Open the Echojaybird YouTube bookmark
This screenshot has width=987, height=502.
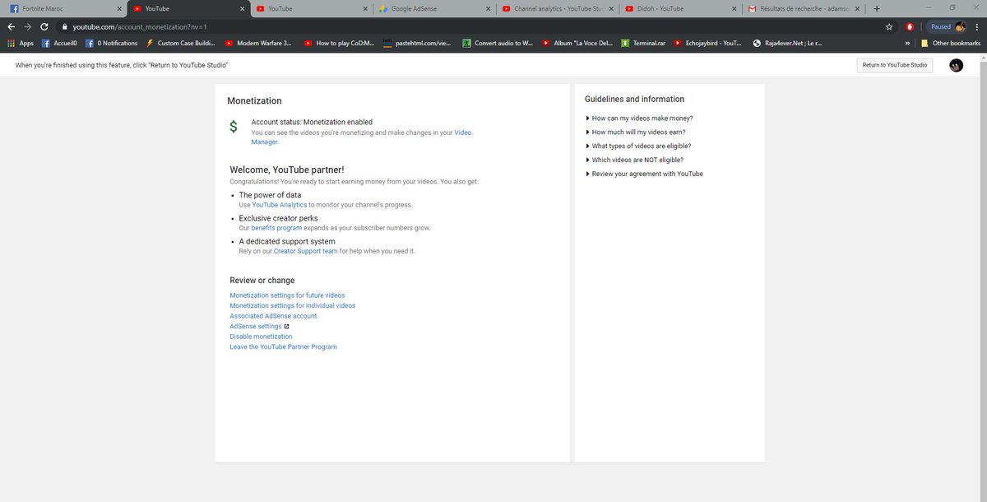click(x=707, y=43)
